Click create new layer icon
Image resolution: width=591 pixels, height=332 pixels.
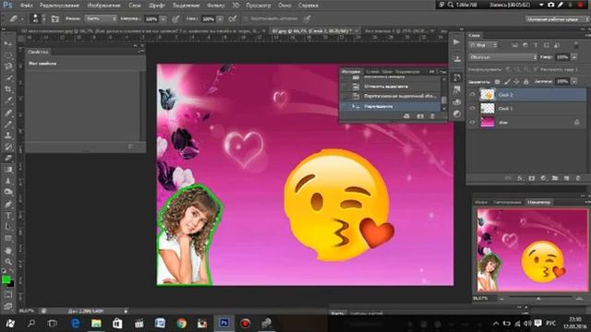click(x=566, y=178)
